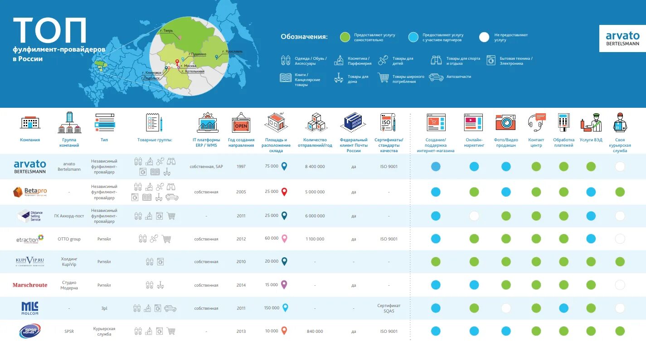Screen dimensions: 646x341
Task: Click the arvato logo in the table row
Action: pyautogui.click(x=30, y=167)
